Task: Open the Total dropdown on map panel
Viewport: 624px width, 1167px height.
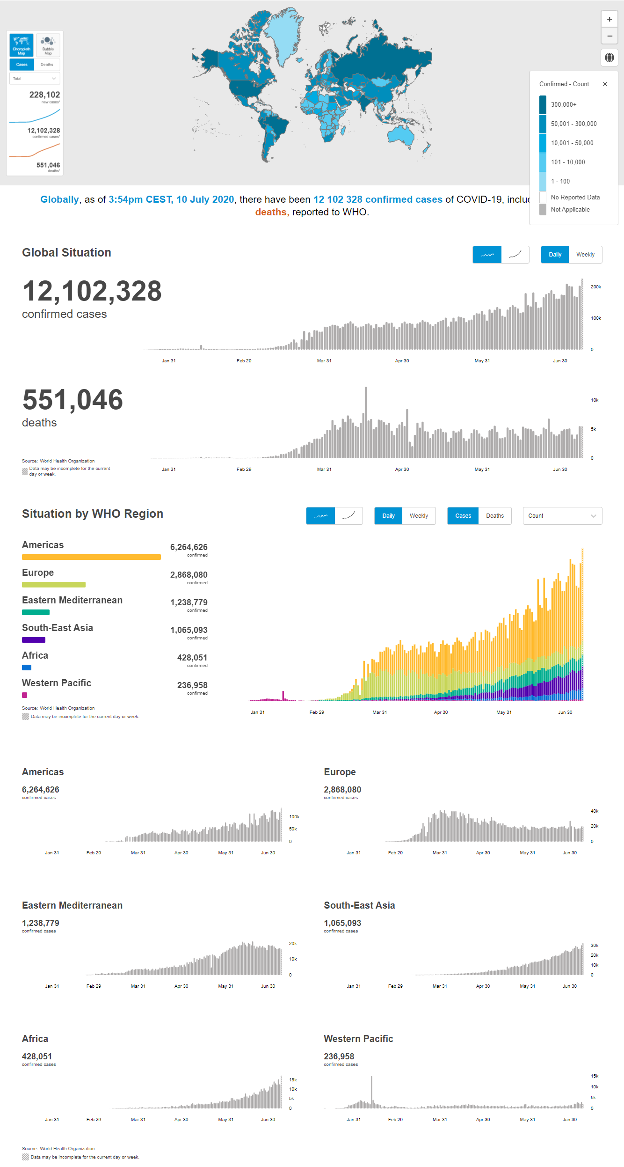Action: tap(35, 79)
